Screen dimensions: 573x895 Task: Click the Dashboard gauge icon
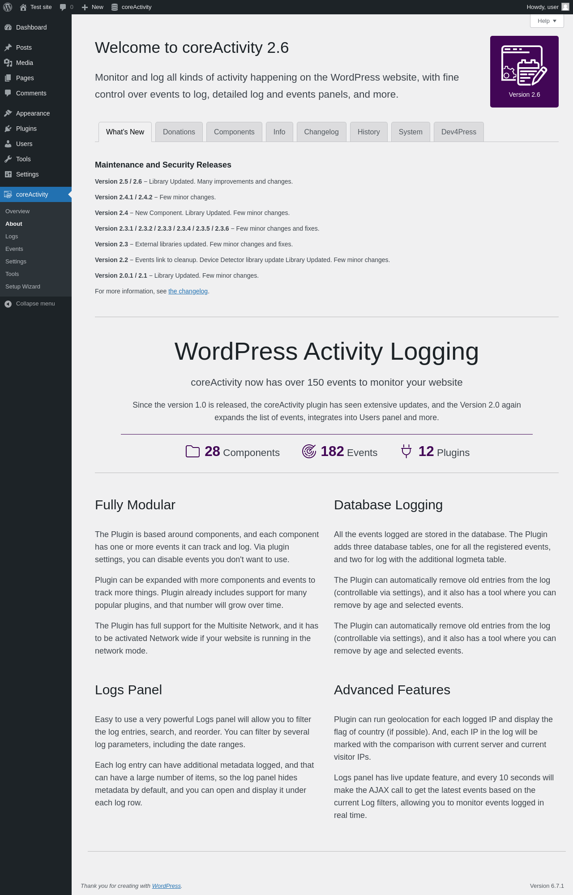[x=8, y=27]
